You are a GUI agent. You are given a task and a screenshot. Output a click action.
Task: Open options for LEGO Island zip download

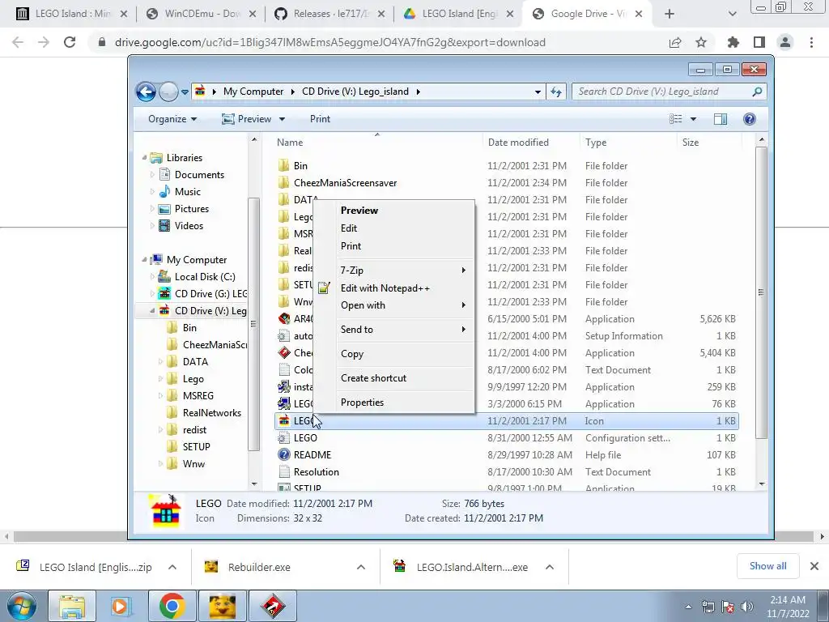(x=172, y=567)
